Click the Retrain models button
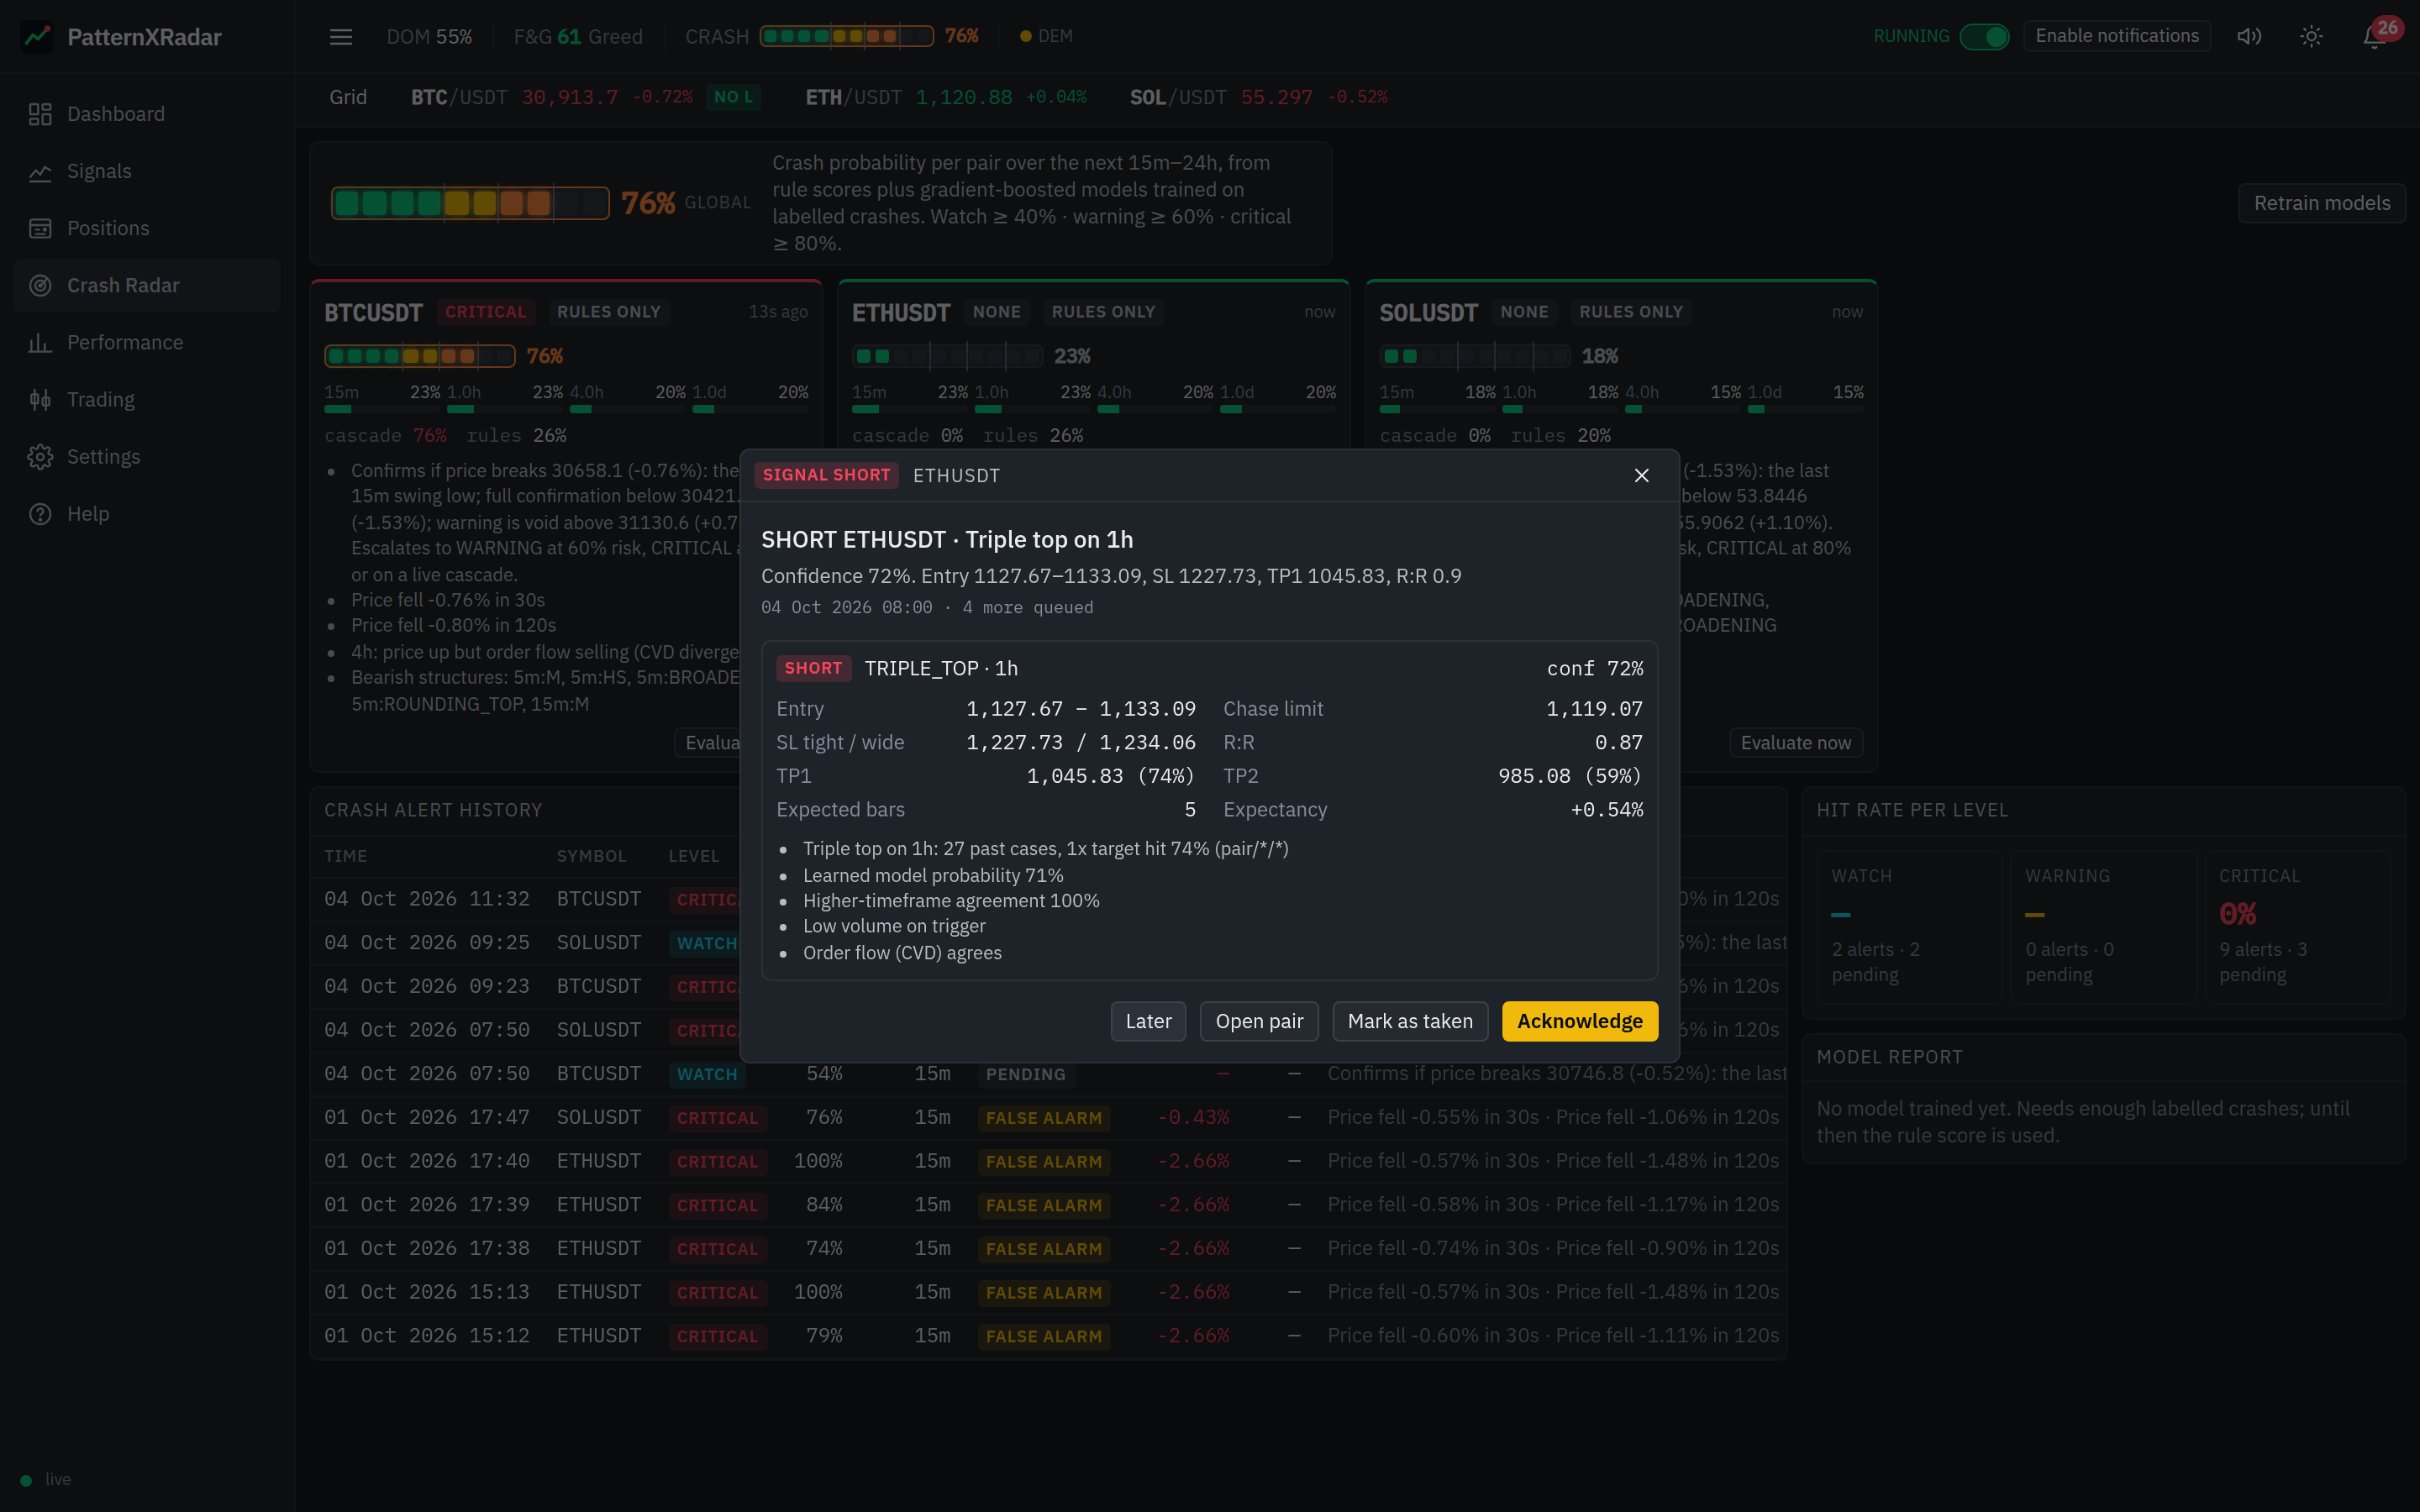The width and height of the screenshot is (2420, 1512). tap(2321, 203)
